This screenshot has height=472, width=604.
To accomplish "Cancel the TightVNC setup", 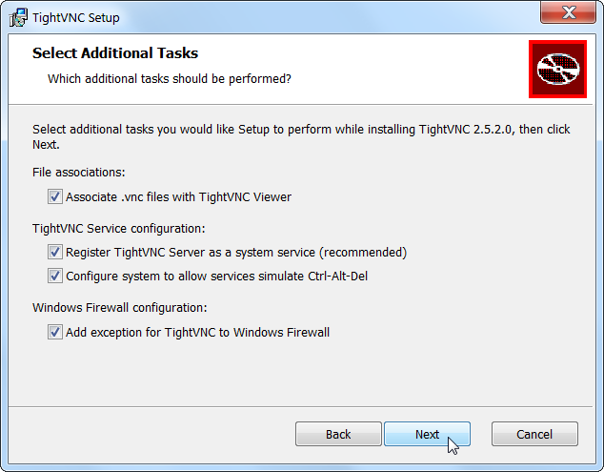I will (534, 434).
